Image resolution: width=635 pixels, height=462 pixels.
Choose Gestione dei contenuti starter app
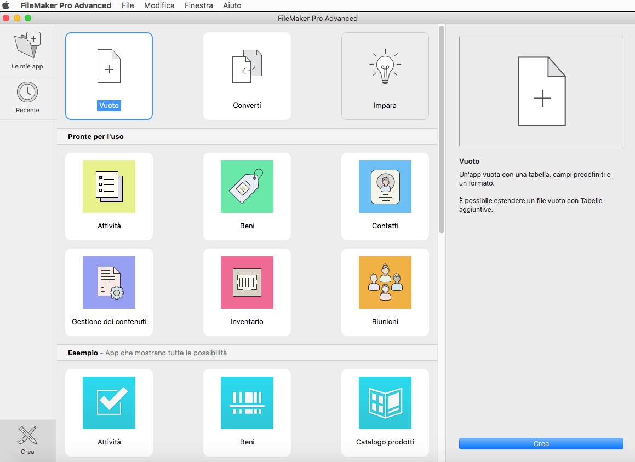pyautogui.click(x=109, y=292)
